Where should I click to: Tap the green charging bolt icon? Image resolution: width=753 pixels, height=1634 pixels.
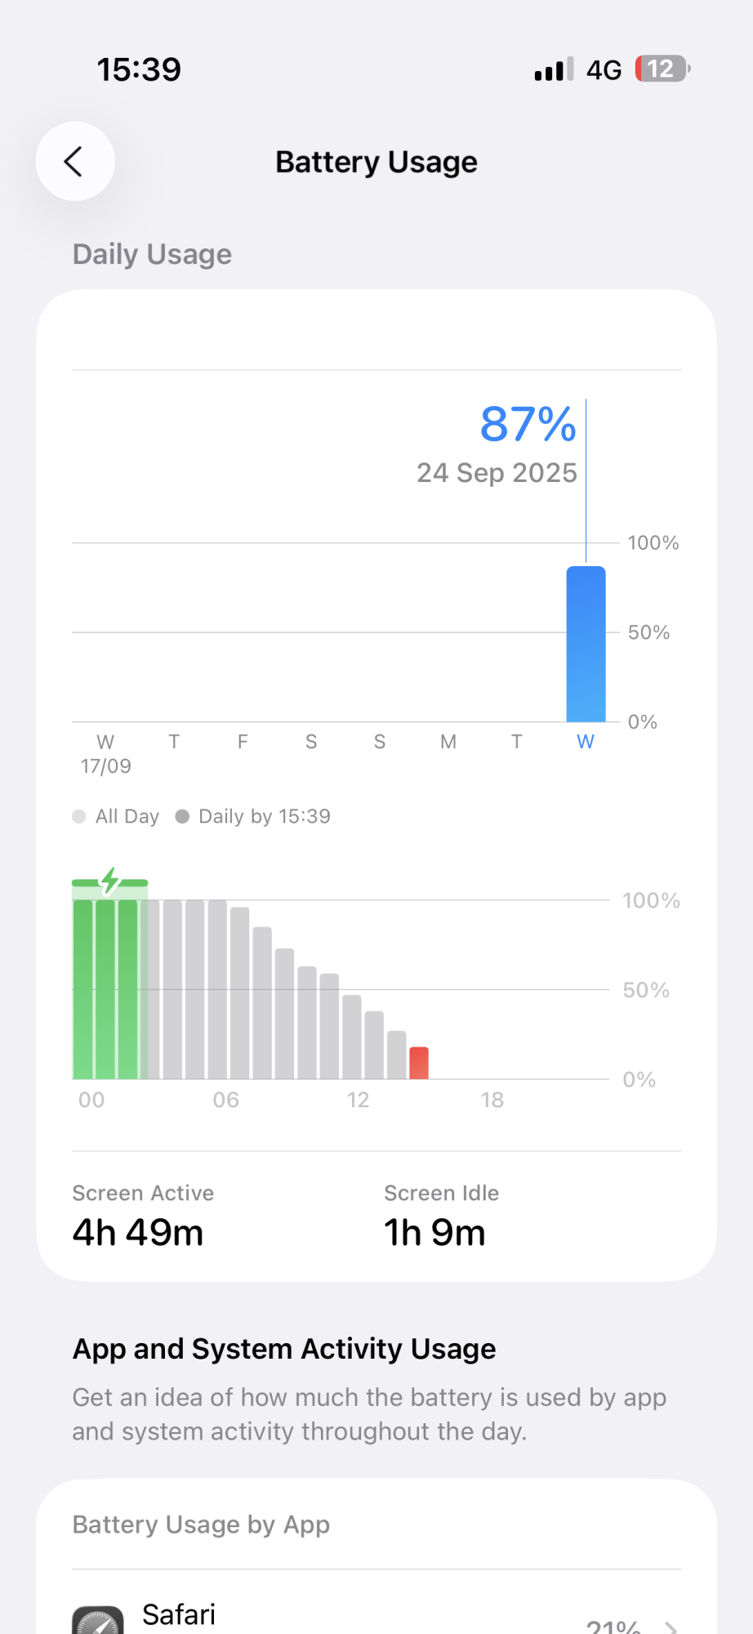click(x=110, y=881)
